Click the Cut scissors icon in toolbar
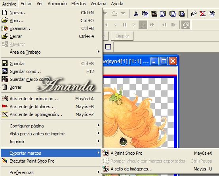Viewport: 219px width, 176px height. click(136, 13)
